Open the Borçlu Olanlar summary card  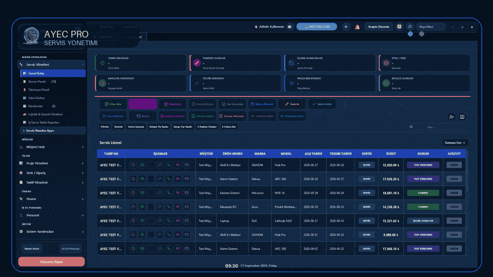pos(425,83)
